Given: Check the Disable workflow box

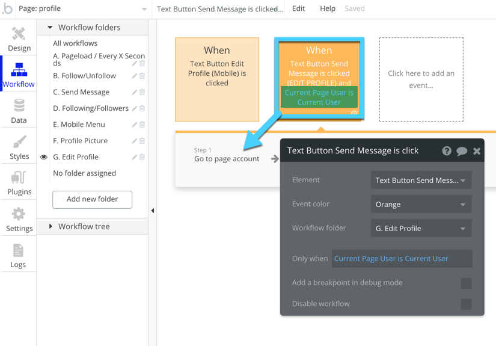Looking at the screenshot, I should (466, 304).
